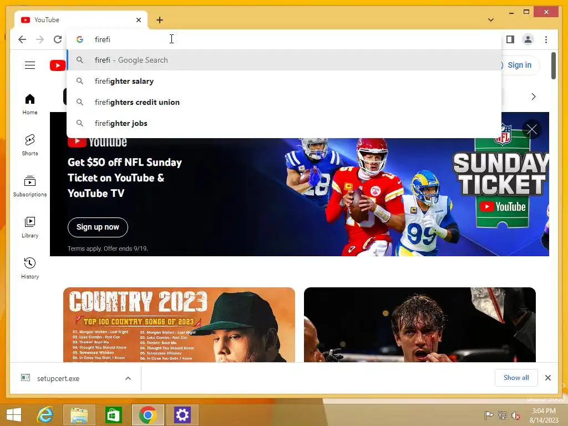Open a new tab with plus button
Viewport: 568px width, 426px height.
pyautogui.click(x=160, y=20)
